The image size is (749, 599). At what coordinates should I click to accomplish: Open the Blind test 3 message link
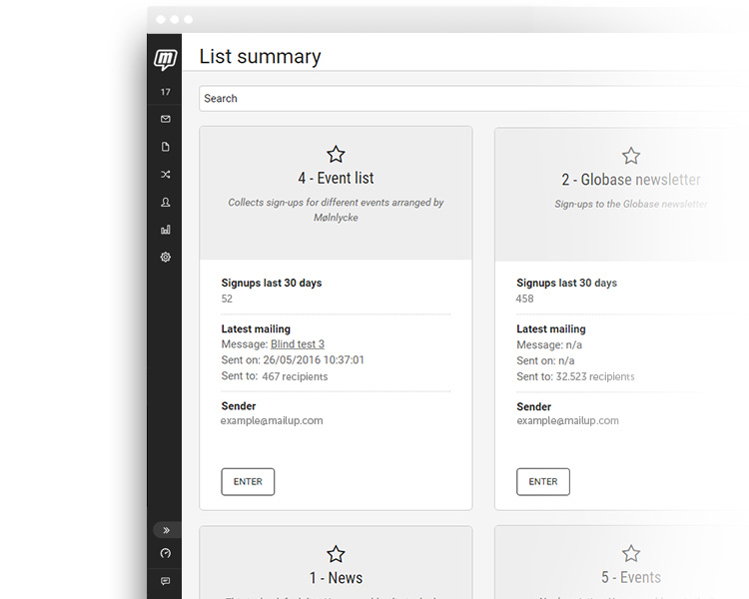click(297, 344)
